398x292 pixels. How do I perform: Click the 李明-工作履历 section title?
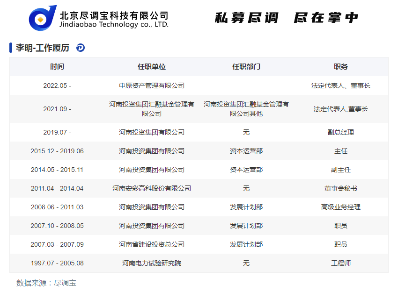tap(43, 48)
